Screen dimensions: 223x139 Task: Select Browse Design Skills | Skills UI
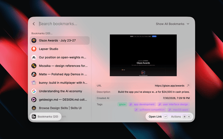click(60, 108)
